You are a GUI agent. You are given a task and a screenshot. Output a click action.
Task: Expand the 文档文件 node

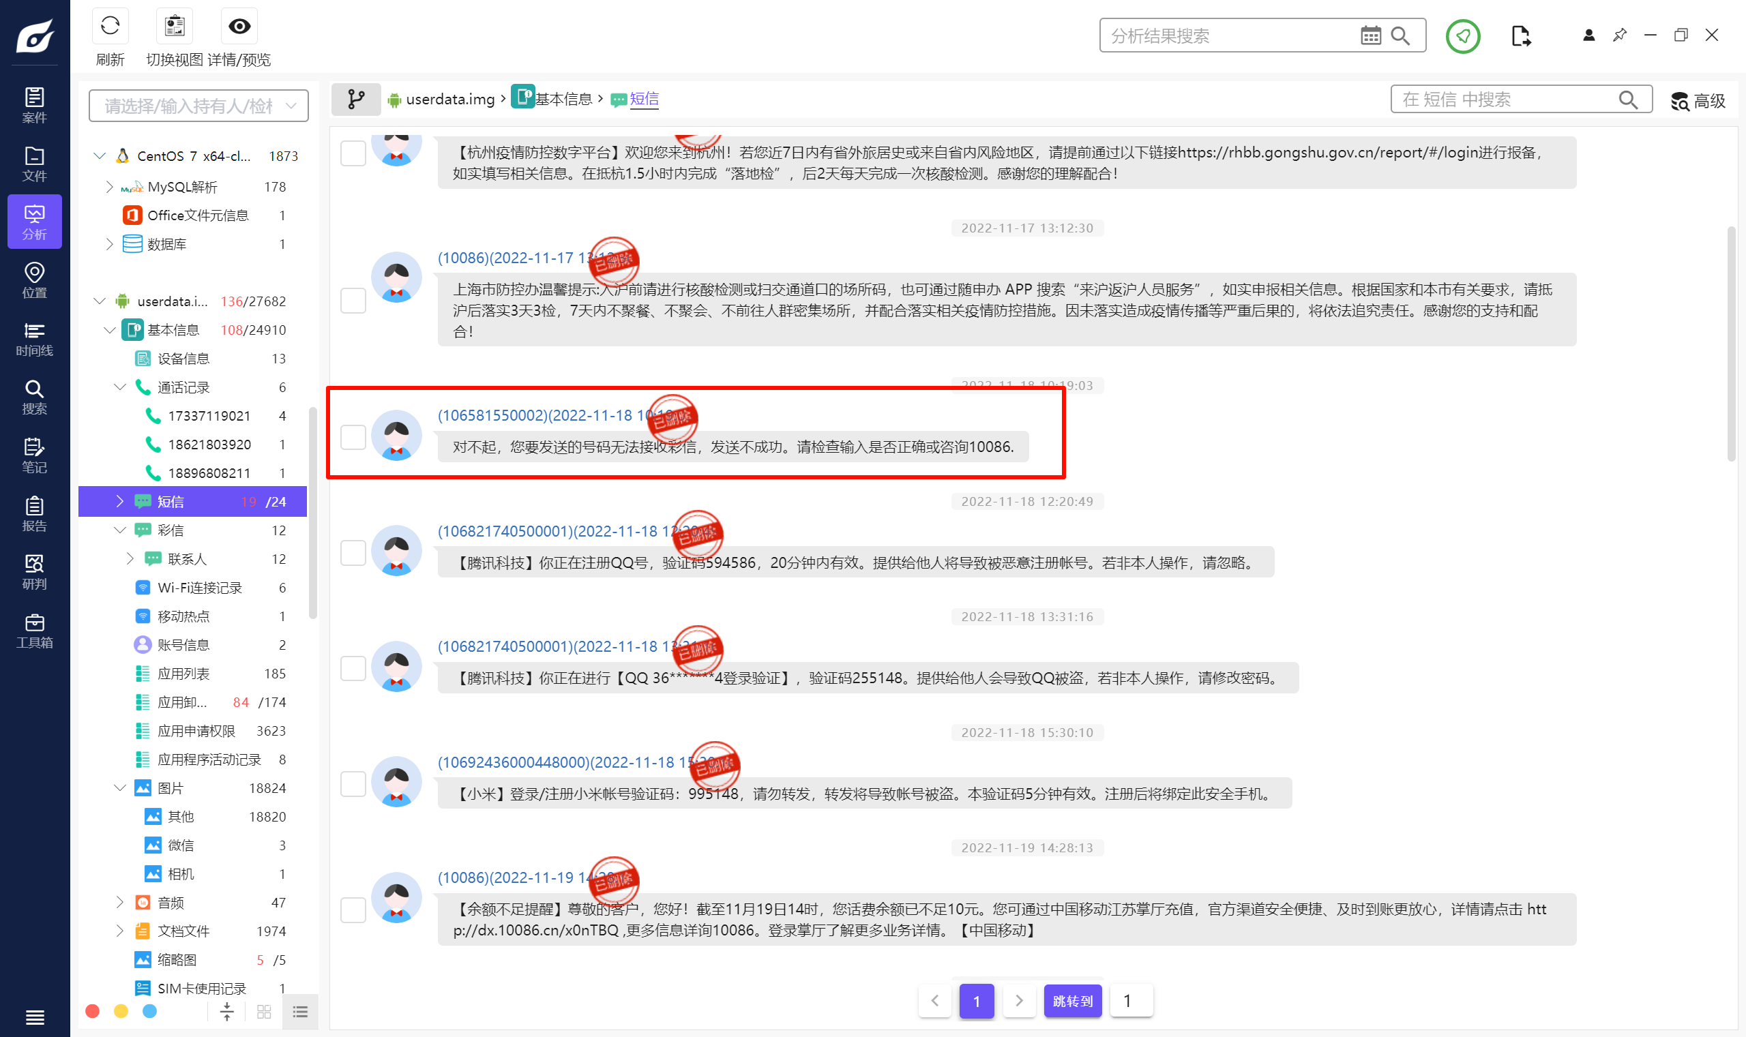click(x=120, y=931)
